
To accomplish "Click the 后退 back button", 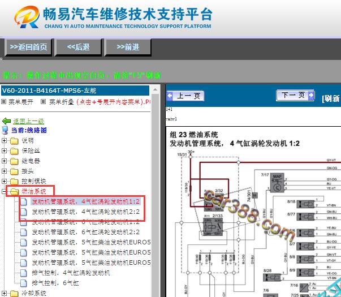I will [x=78, y=47].
